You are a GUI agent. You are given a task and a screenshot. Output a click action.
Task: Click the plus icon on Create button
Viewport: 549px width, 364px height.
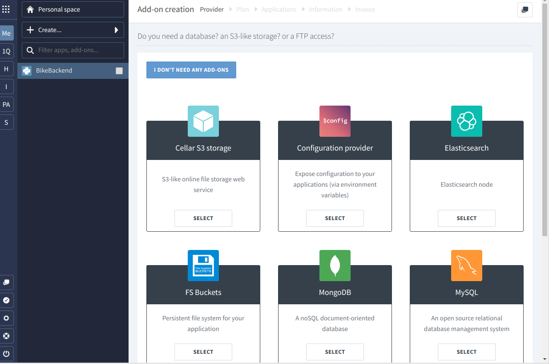(x=30, y=30)
